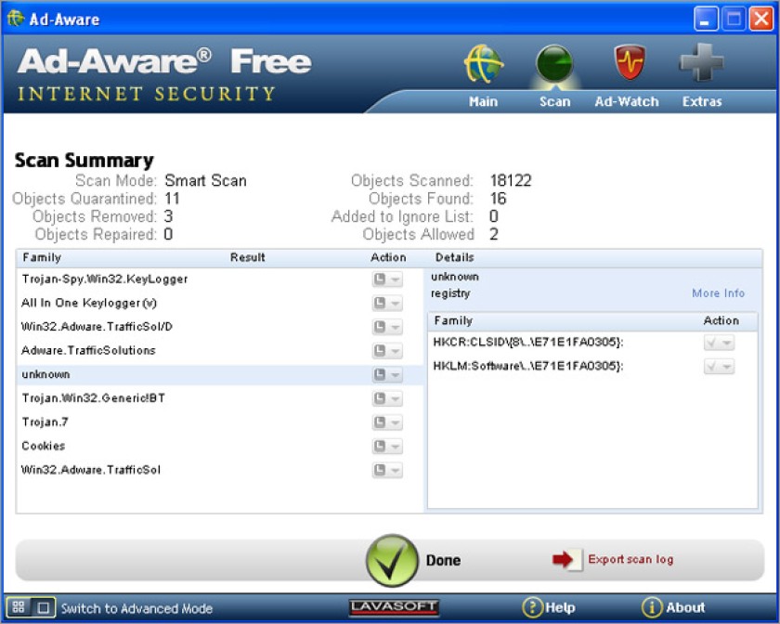Screen dimensions: 780x624
Task: Open the Ad-Watch shield icon
Action: (630, 63)
